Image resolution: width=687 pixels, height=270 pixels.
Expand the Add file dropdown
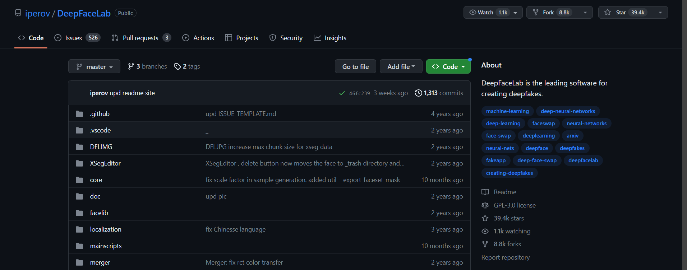(x=401, y=66)
